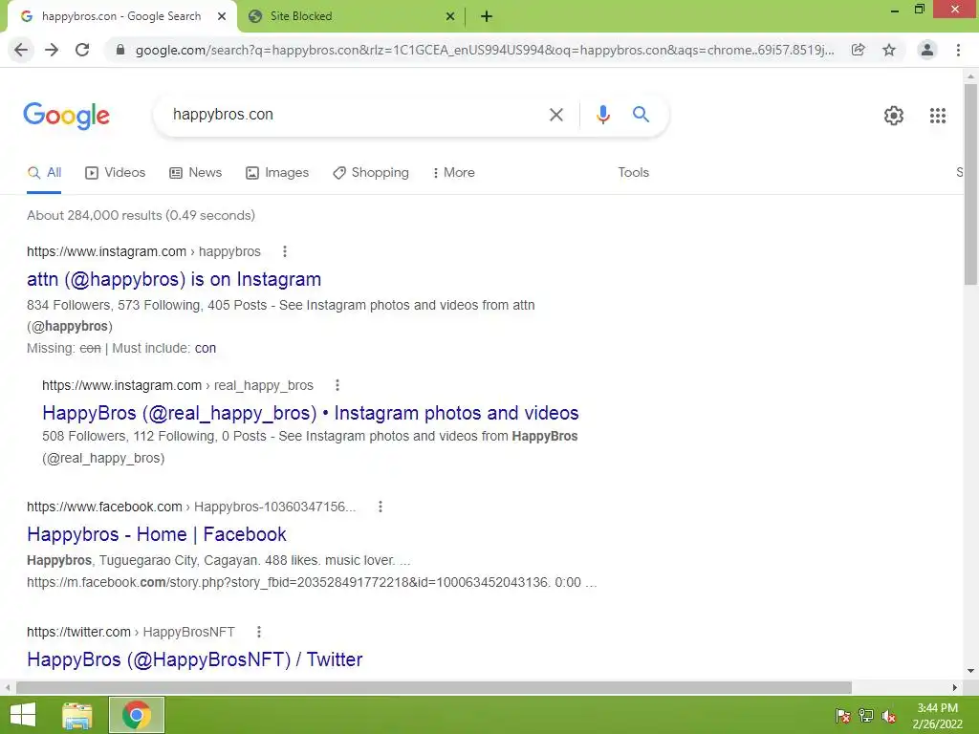Viewport: 979px width, 734px height.
Task: Clear the search box with the X icon
Action: click(555, 115)
